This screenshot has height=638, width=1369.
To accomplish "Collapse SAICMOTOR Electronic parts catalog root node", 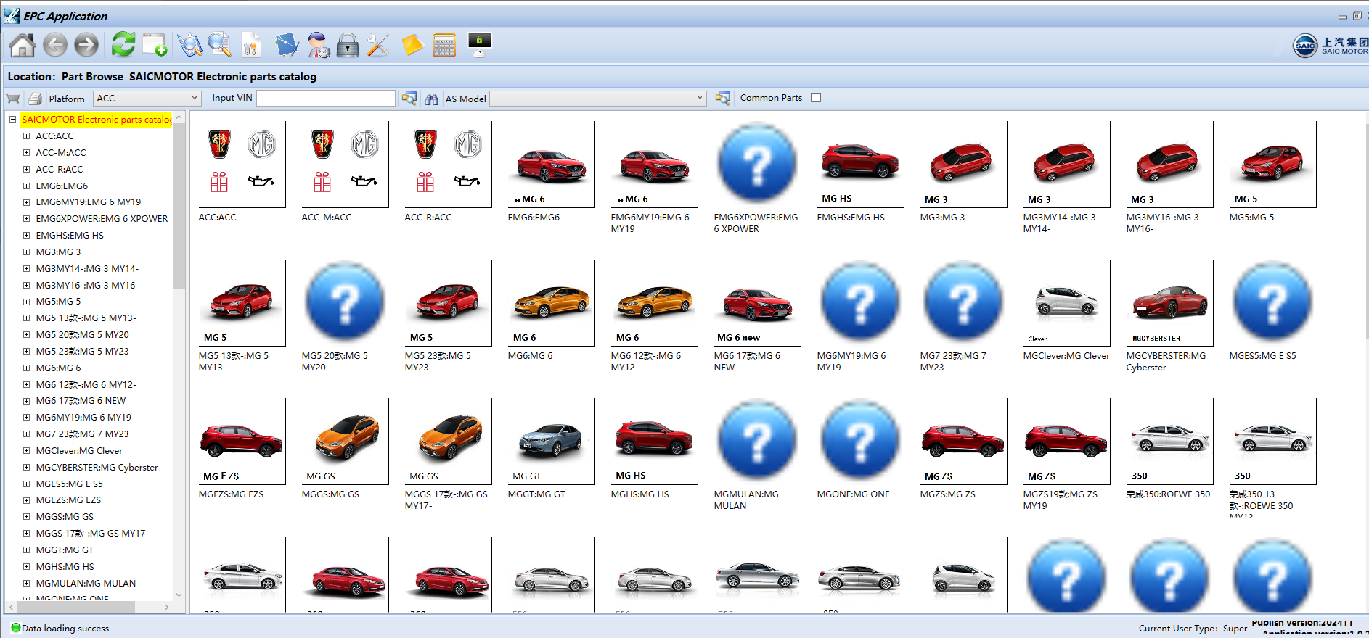I will [x=12, y=119].
